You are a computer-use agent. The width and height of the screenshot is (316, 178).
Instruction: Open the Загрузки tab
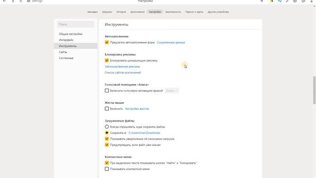(x=107, y=12)
